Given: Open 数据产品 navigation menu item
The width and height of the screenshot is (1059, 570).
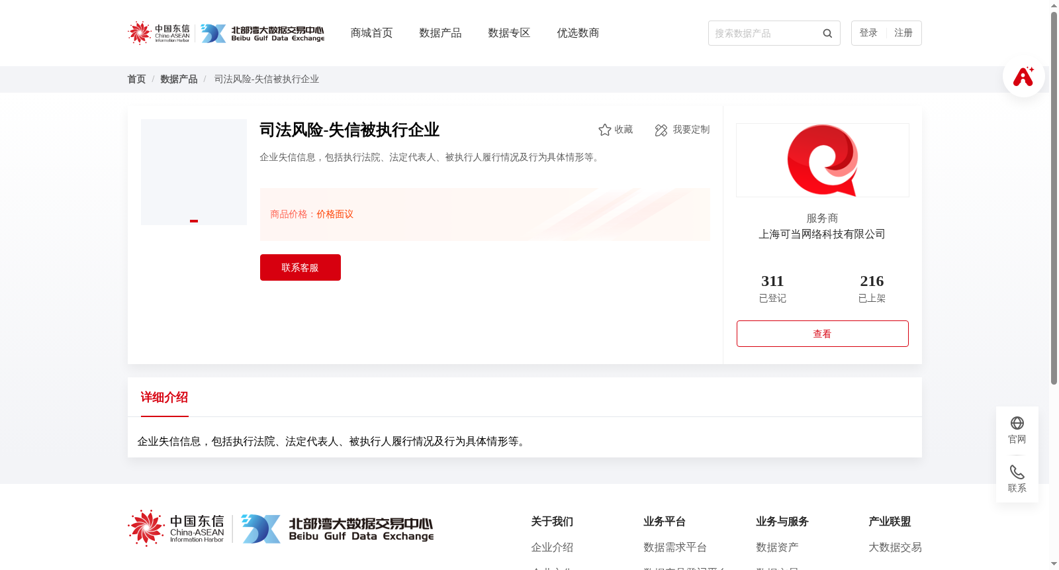Looking at the screenshot, I should coord(440,33).
